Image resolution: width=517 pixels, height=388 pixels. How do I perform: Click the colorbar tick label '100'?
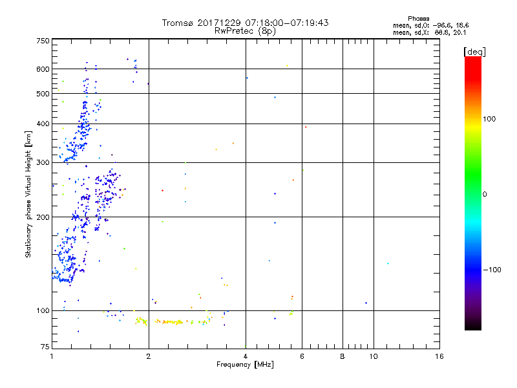[x=489, y=119]
